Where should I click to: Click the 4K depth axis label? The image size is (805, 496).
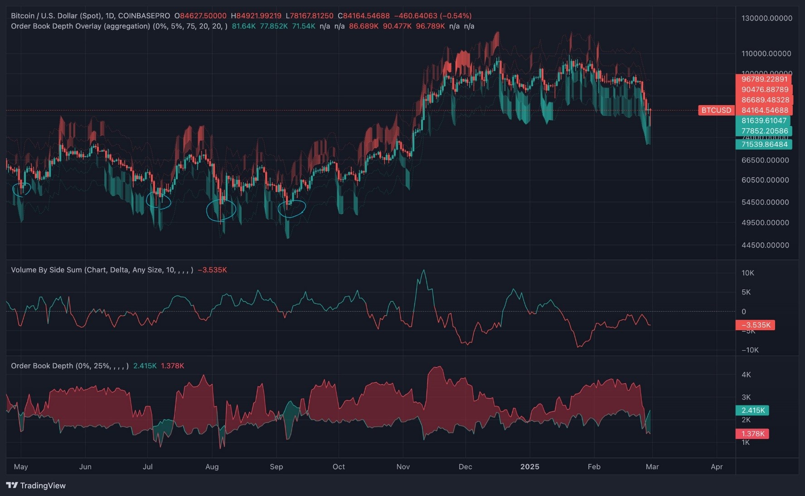746,375
